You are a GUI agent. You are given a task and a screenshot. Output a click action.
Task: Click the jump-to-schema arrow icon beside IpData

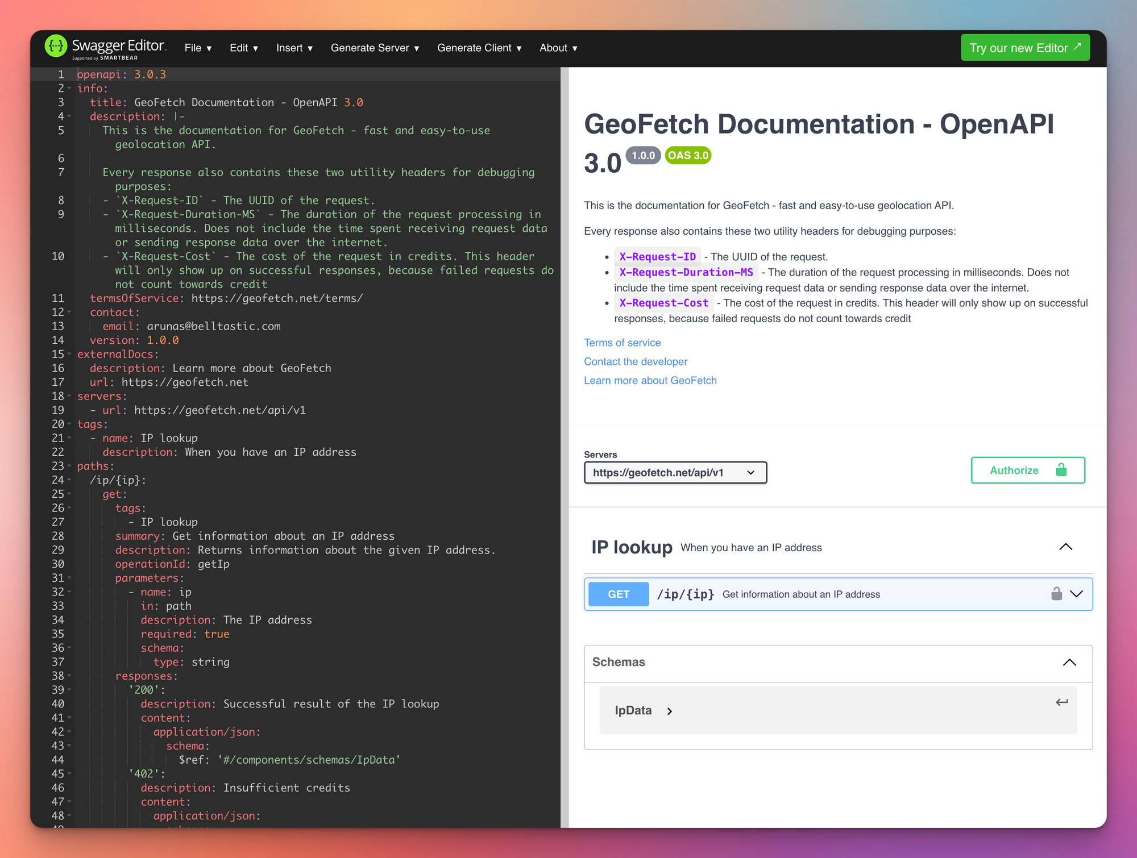pos(1061,702)
